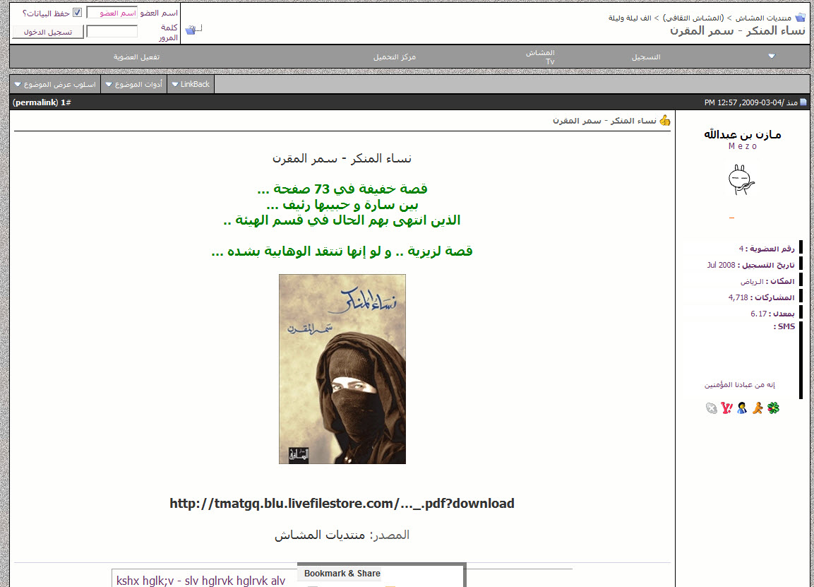This screenshot has width=814, height=587.
Task: Click the book cover image
Action: pyautogui.click(x=342, y=369)
